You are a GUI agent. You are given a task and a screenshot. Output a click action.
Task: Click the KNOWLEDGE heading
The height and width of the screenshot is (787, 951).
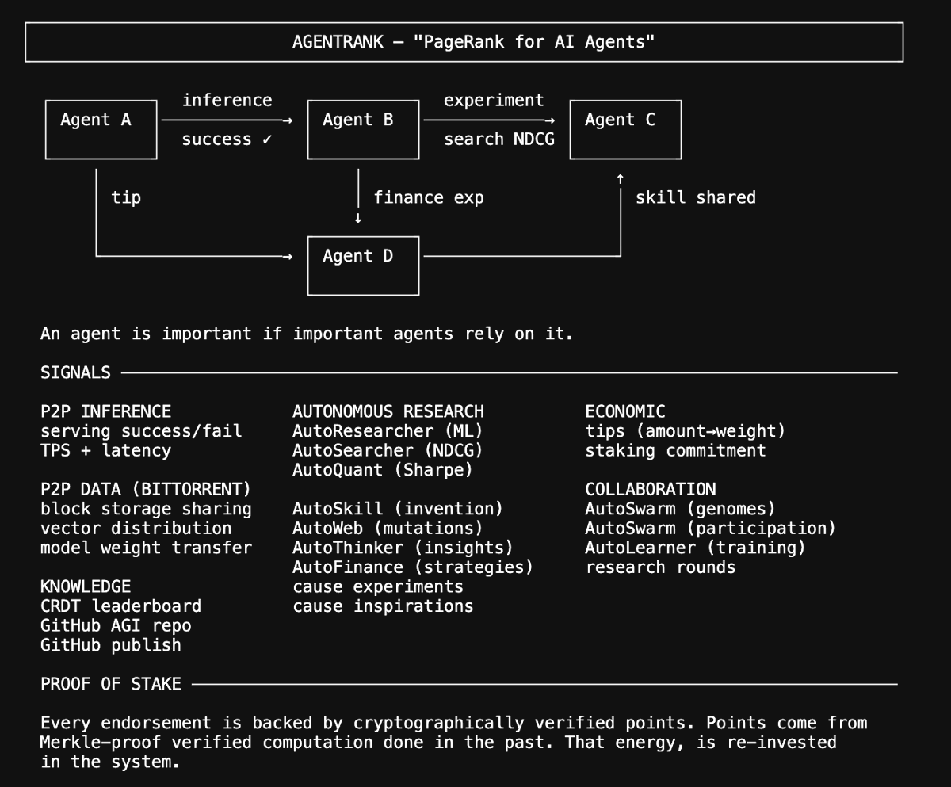[x=86, y=586]
